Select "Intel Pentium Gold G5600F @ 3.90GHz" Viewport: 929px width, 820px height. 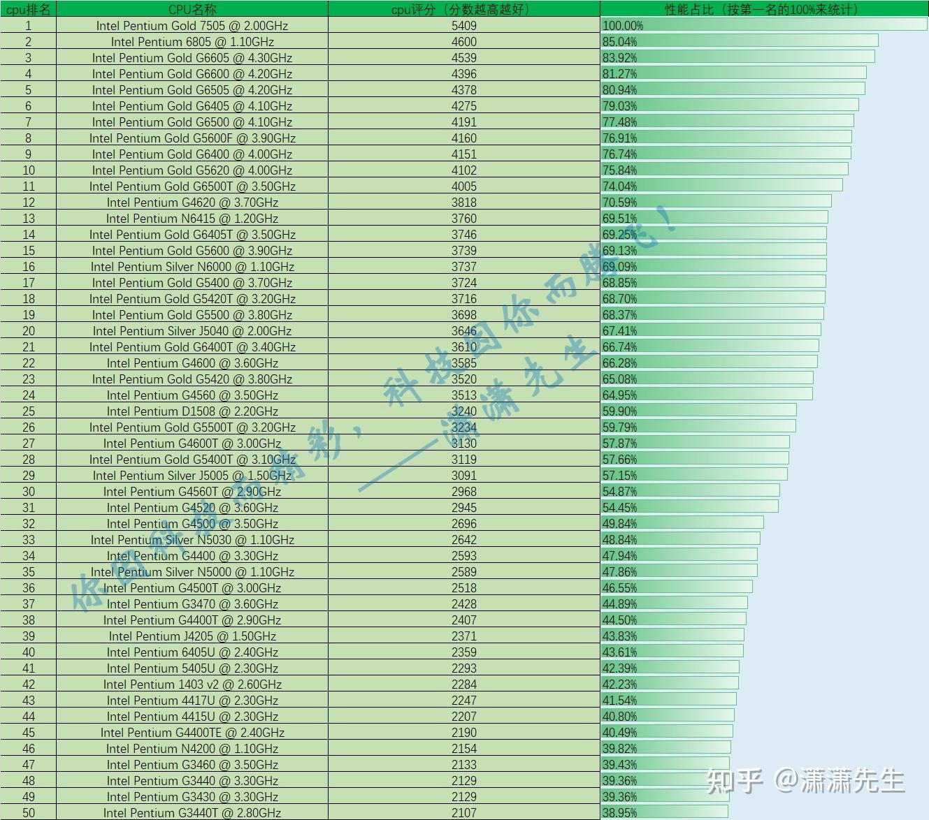tap(192, 138)
